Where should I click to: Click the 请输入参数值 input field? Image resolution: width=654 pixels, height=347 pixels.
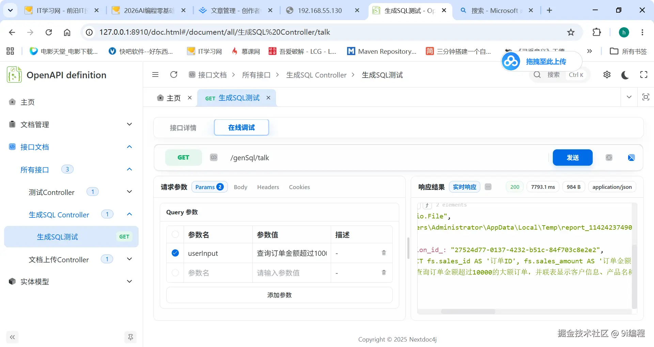pyautogui.click(x=292, y=273)
